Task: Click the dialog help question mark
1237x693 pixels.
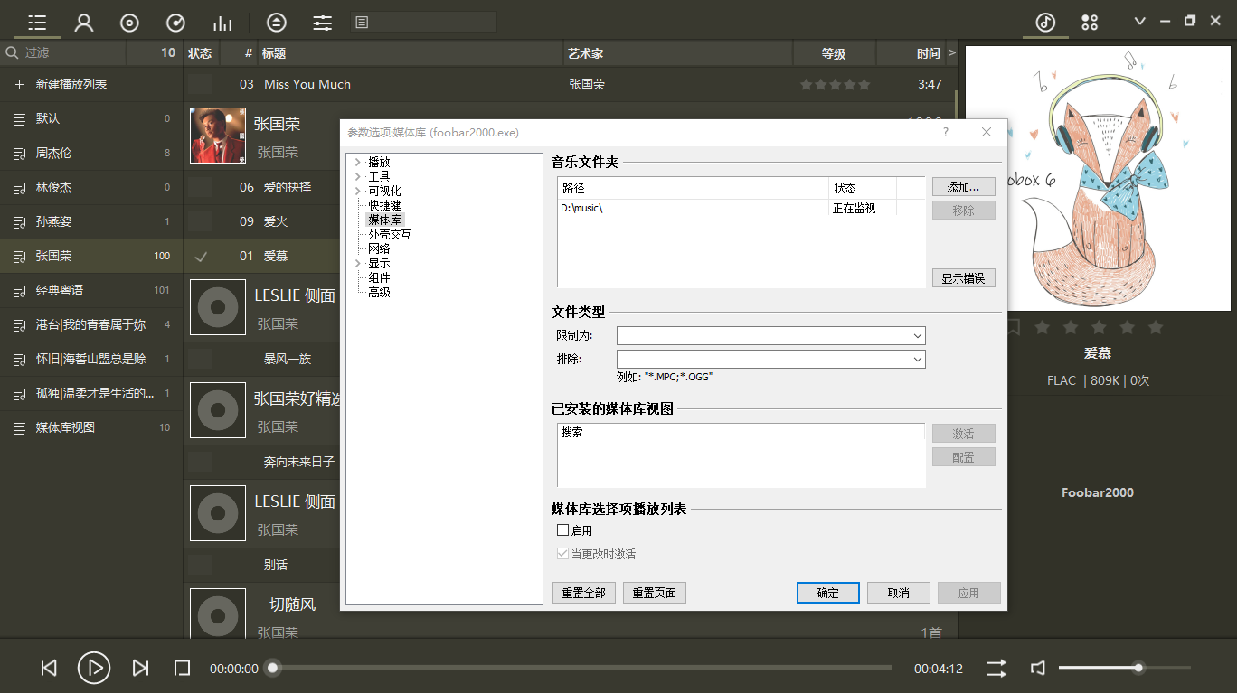Action: click(x=946, y=132)
